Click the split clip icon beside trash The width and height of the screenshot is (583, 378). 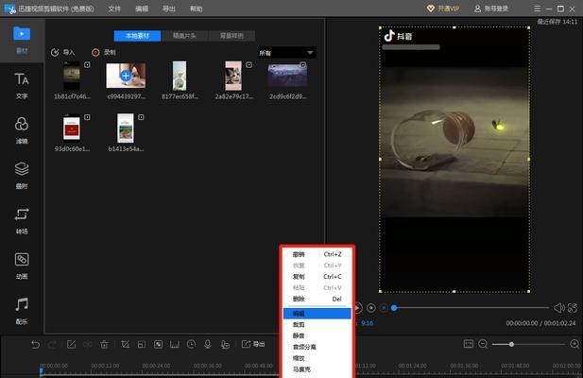point(88,345)
